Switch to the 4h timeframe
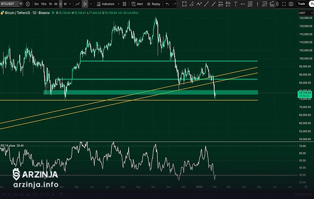Viewport: 314px width, 199px height. [x=56, y=4]
